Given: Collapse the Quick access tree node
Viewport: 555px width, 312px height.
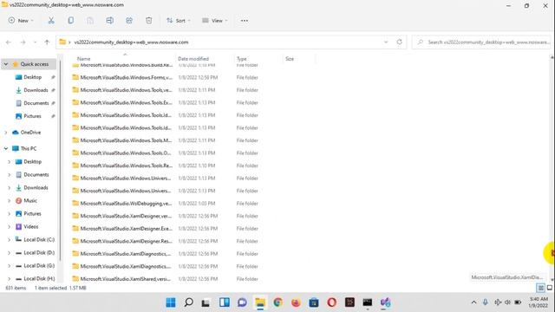Looking at the screenshot, I should point(6,64).
